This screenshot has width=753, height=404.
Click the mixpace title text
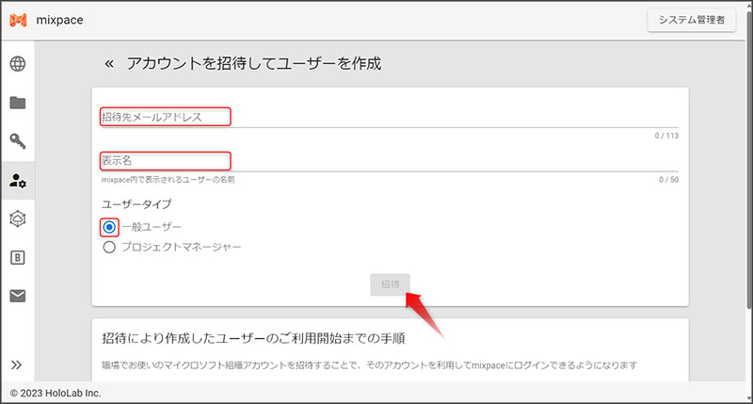coord(61,21)
